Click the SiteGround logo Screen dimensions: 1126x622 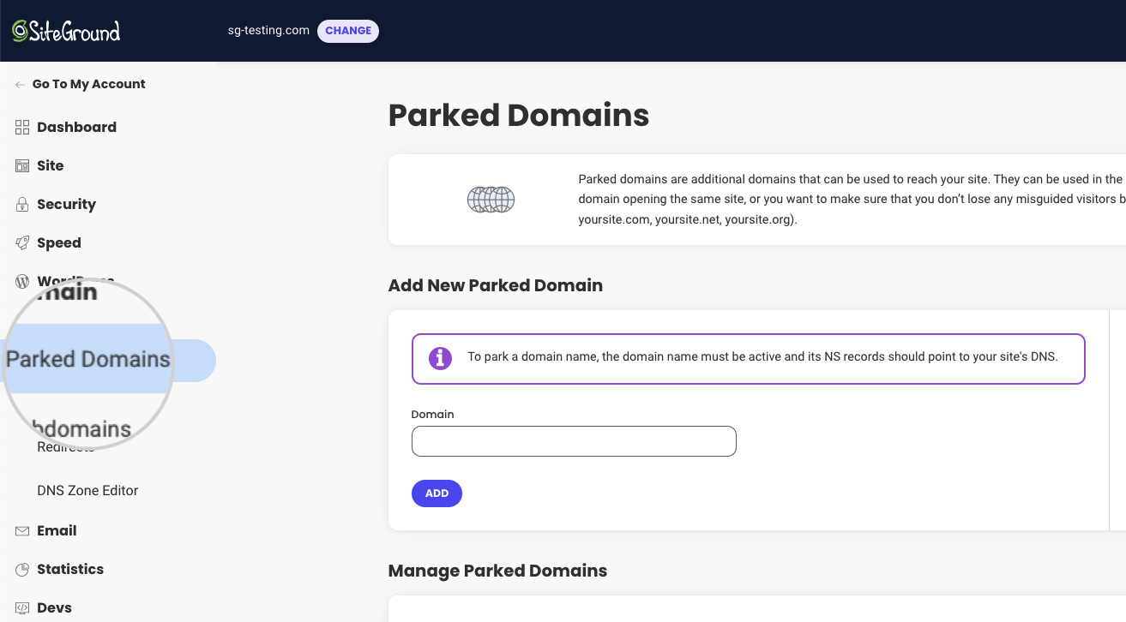click(66, 31)
